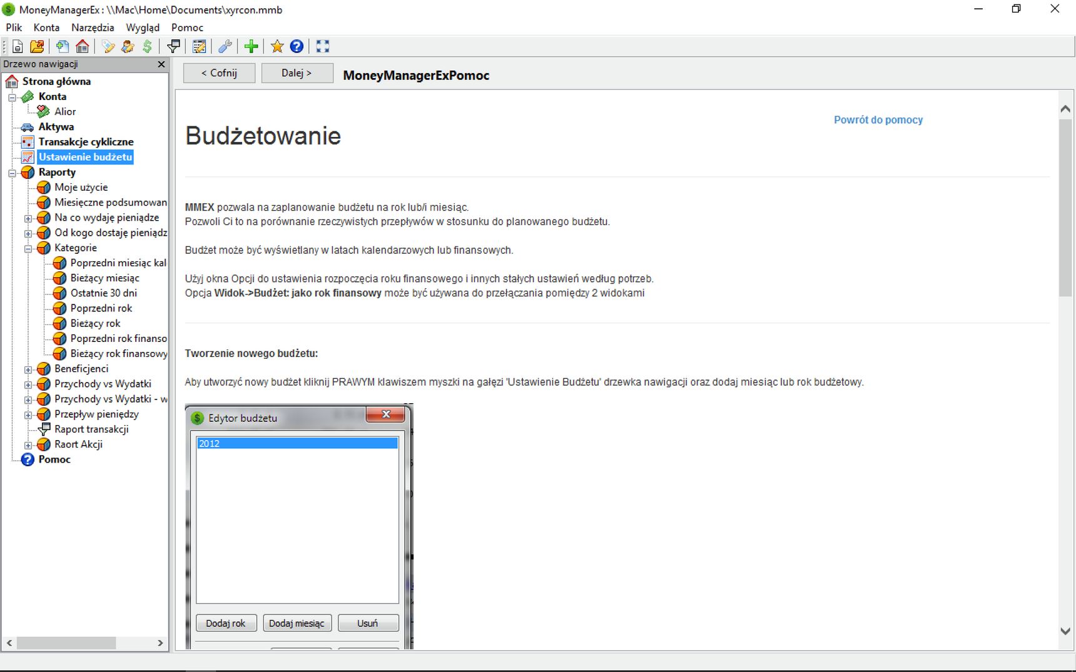Open the Poprzedni rok finansowy report
The image size is (1076, 672).
click(119, 339)
